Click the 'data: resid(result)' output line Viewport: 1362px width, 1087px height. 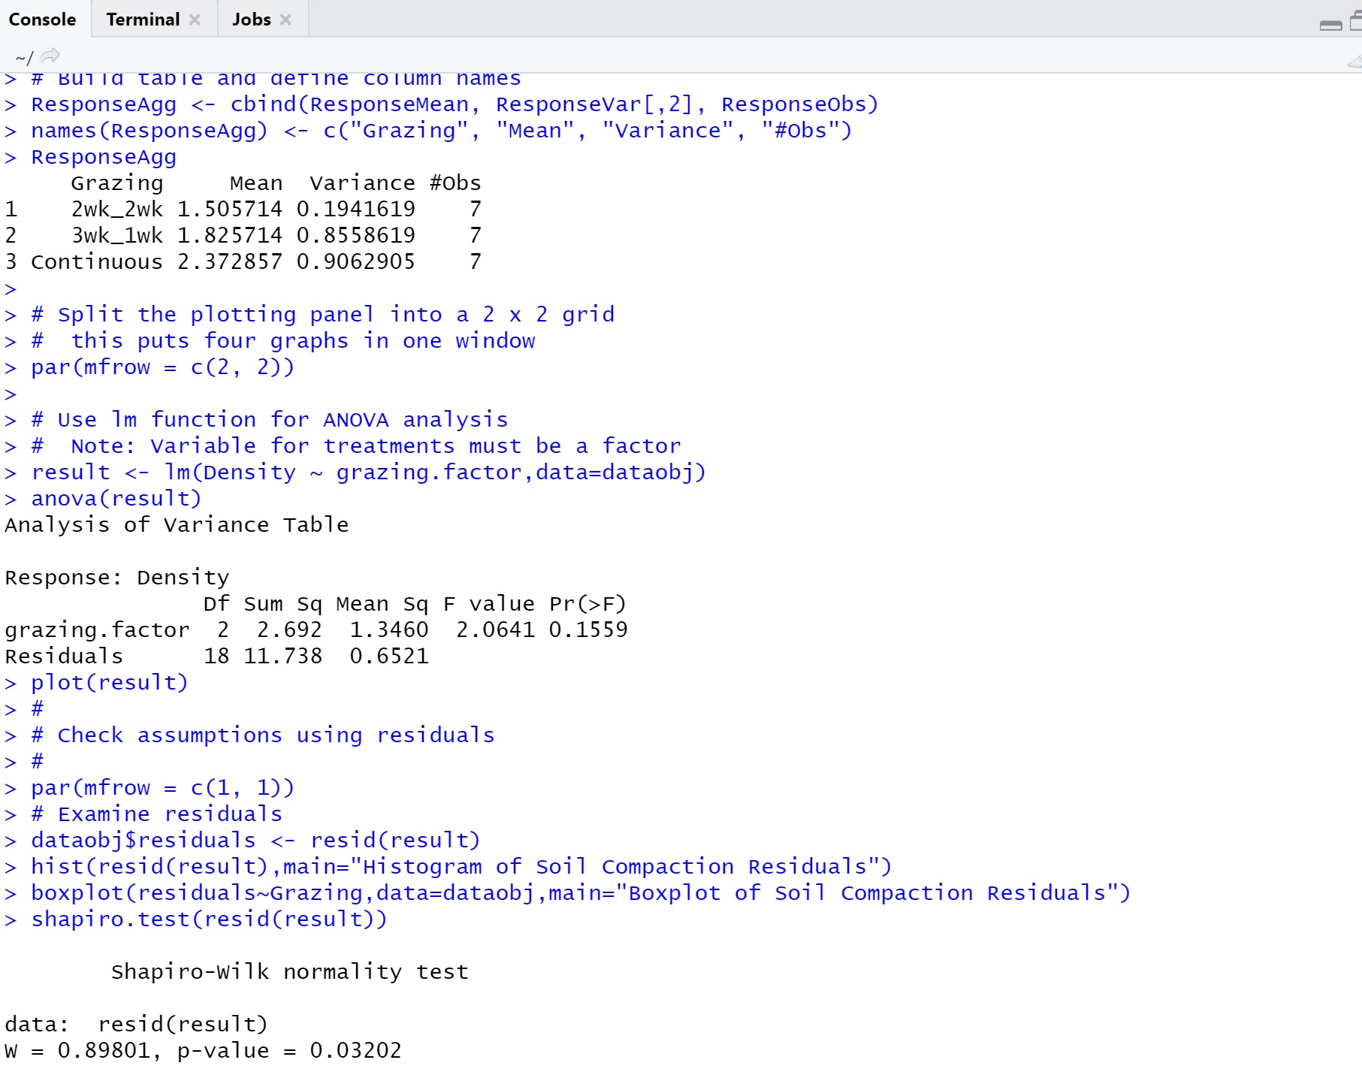coord(136,1025)
